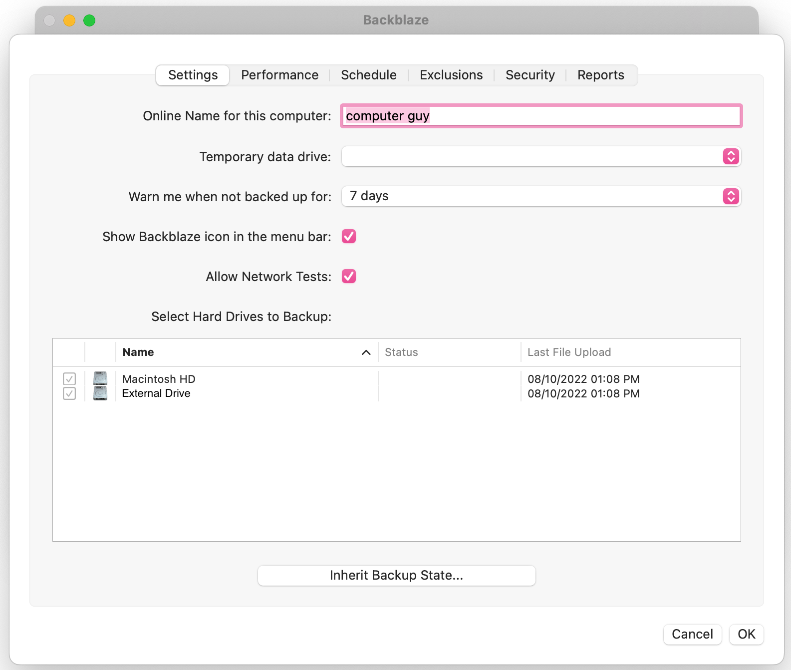791x670 pixels.
Task: Click Macintosh HD's last upload date
Action: click(x=583, y=379)
